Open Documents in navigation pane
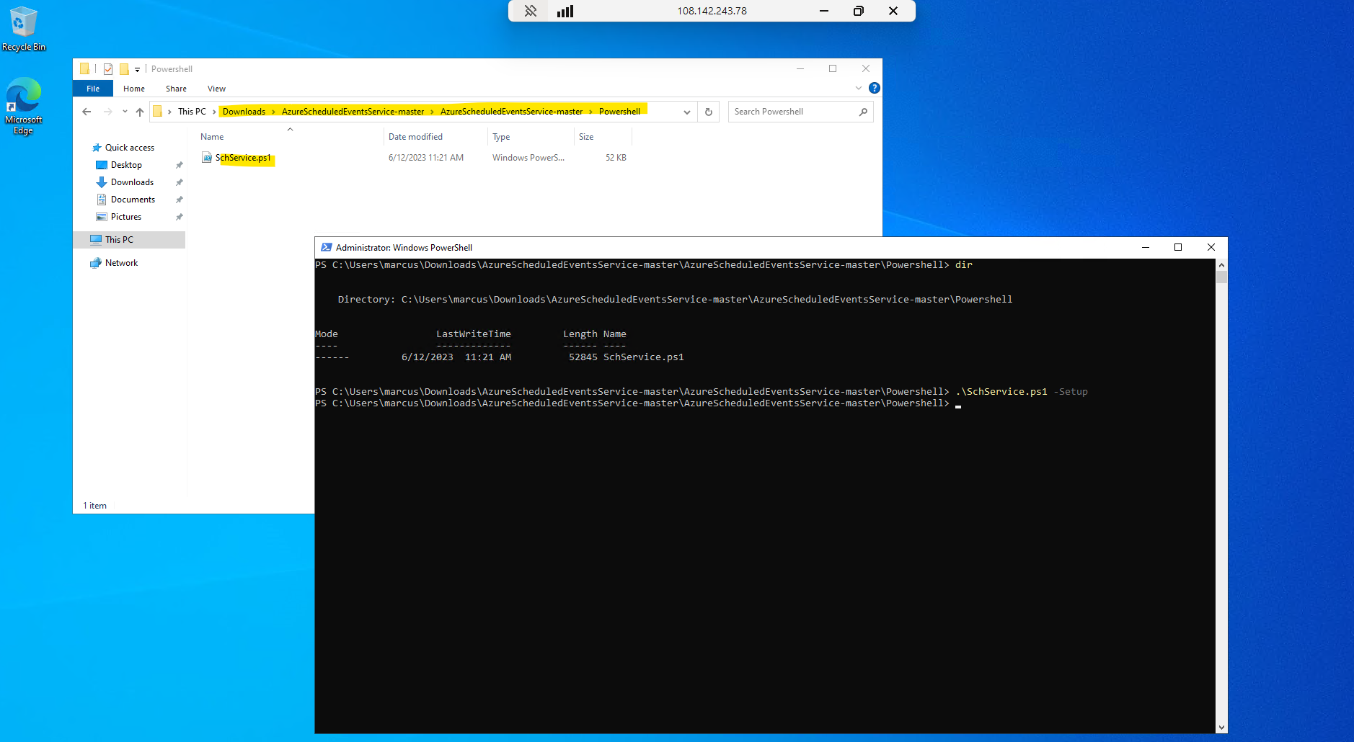This screenshot has width=1354, height=742. click(133, 200)
